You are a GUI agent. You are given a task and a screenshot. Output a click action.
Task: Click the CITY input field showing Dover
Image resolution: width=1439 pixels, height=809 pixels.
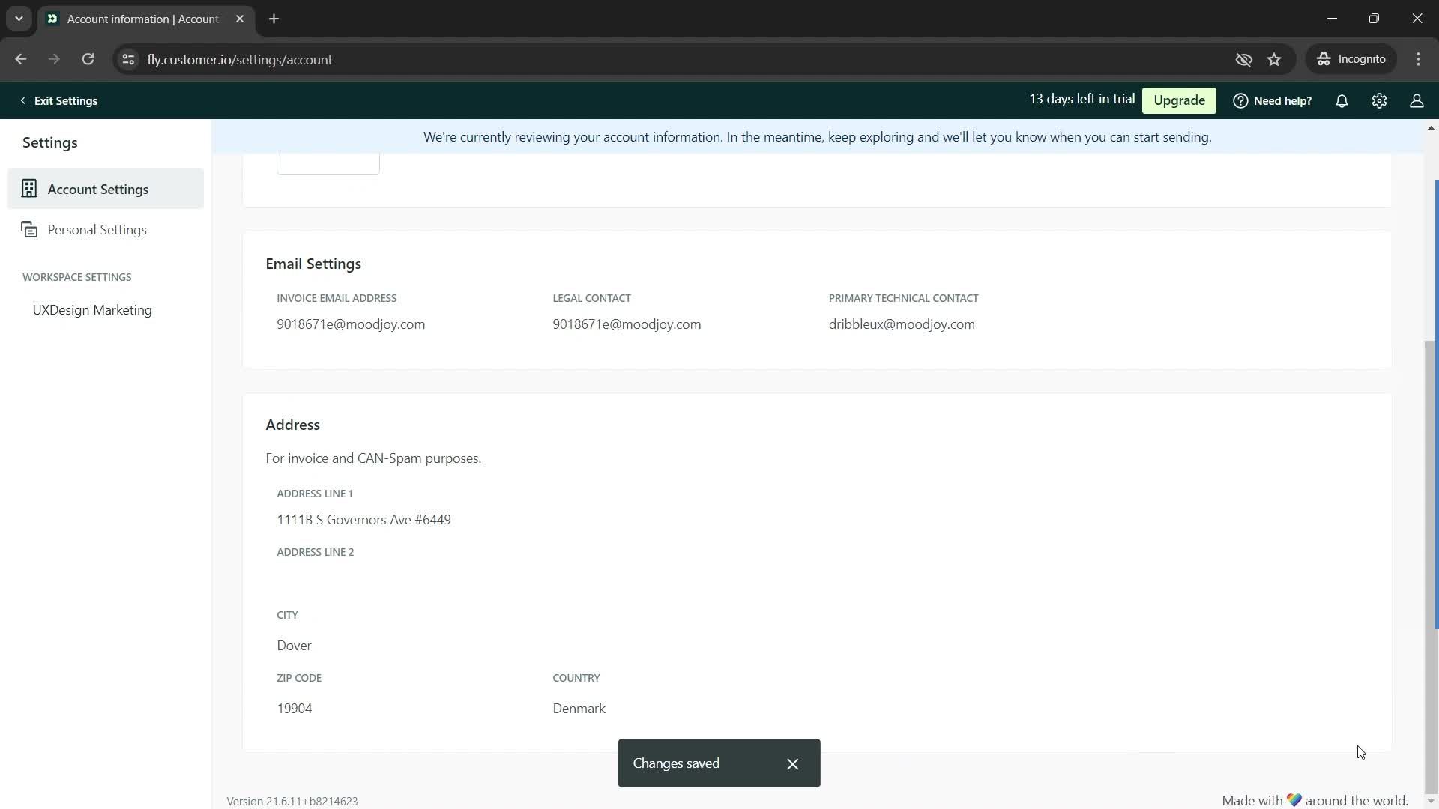(x=295, y=645)
